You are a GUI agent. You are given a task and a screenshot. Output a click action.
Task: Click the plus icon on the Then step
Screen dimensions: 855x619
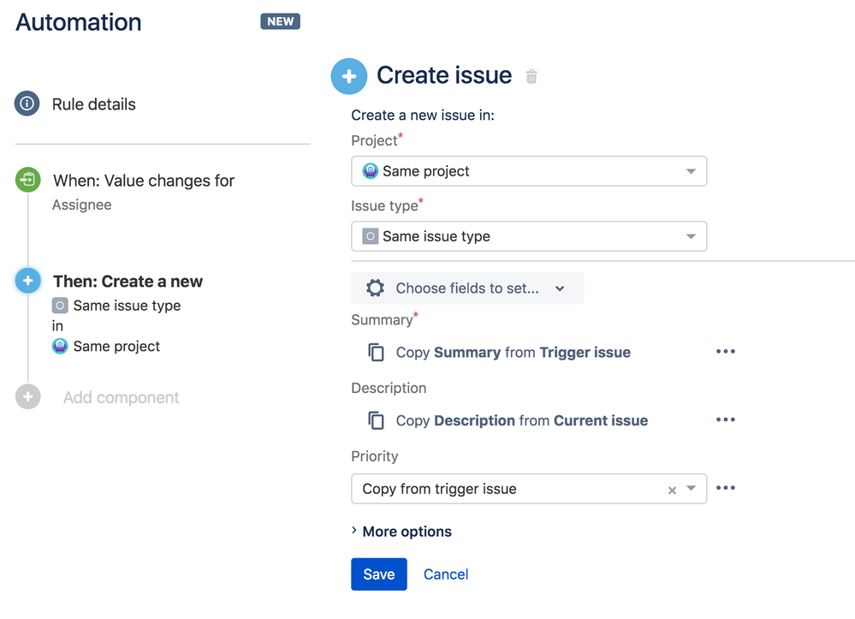click(x=28, y=281)
